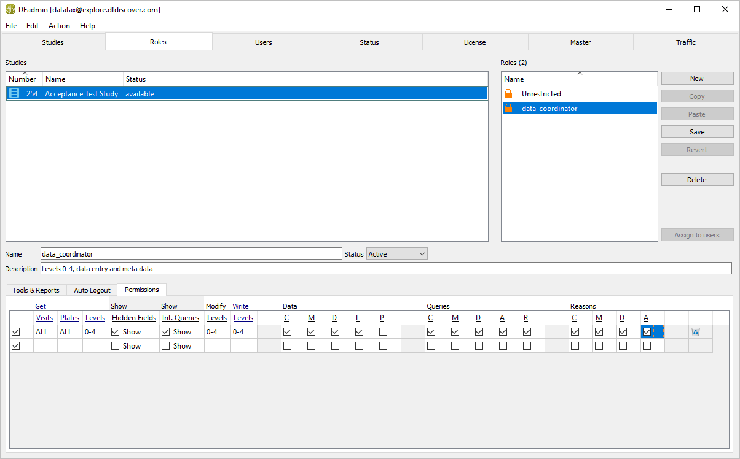Uncheck Show Int. Queries in the first row

[166, 332]
